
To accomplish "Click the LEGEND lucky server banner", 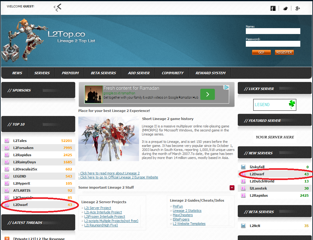I will (275, 105).
